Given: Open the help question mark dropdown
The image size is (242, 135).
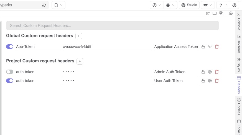Looking at the screenshot, I should pos(223,5).
